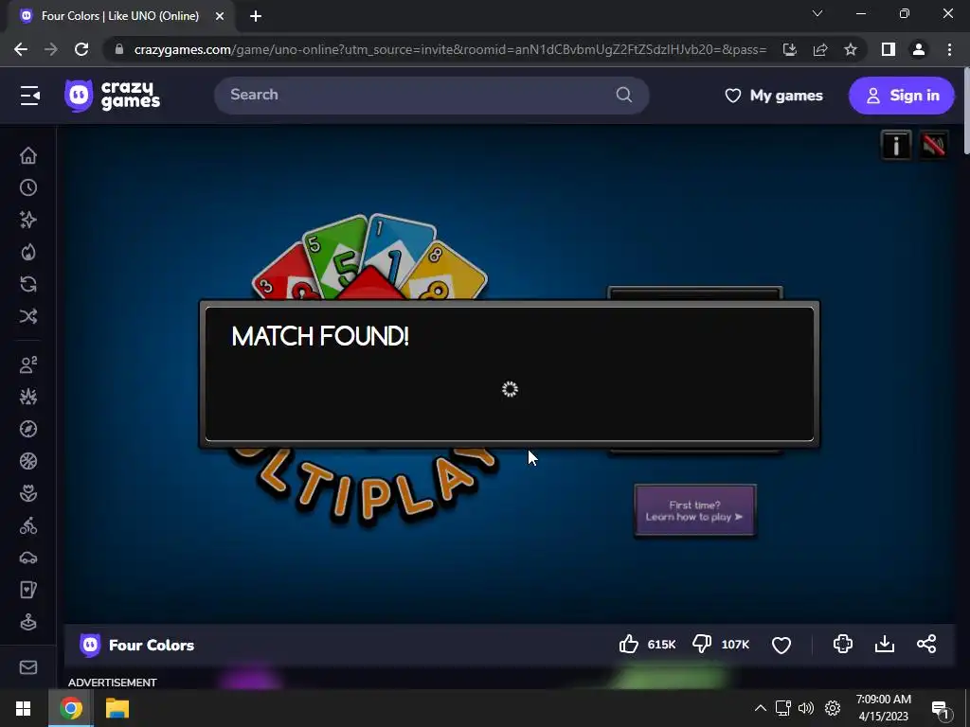
Task: Add Four Colors to favorites heart
Action: pyautogui.click(x=781, y=645)
